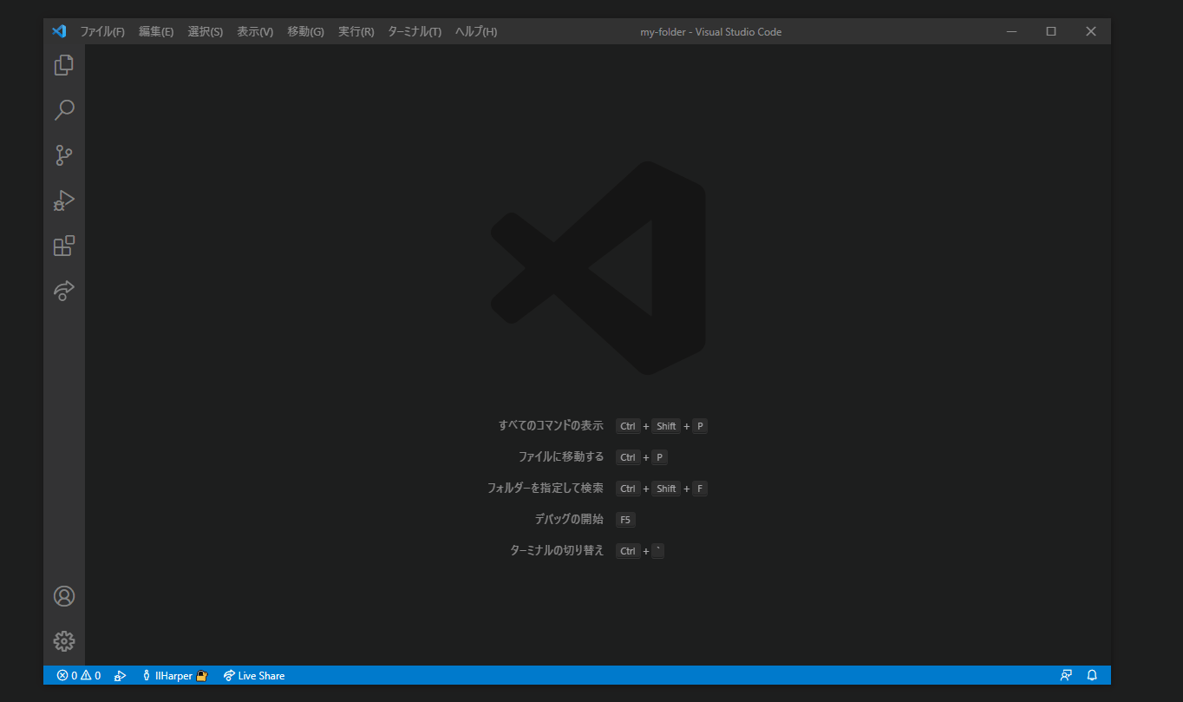Click the ファイルに移動する label
1183x702 pixels.
point(561,456)
